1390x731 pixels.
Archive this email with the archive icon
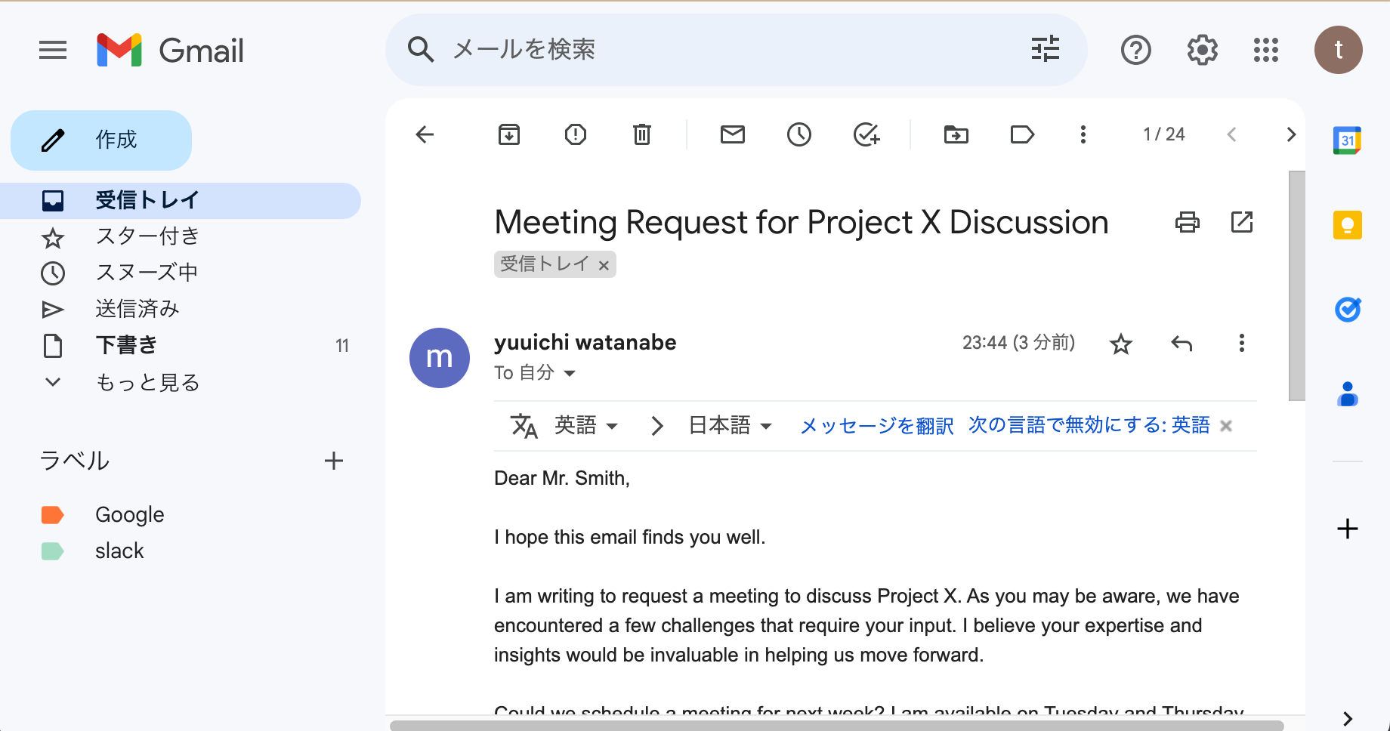509,134
